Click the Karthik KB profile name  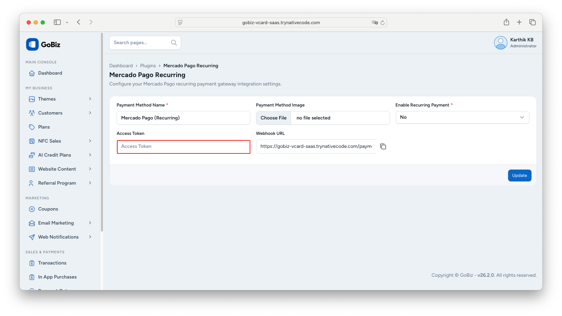click(x=522, y=40)
